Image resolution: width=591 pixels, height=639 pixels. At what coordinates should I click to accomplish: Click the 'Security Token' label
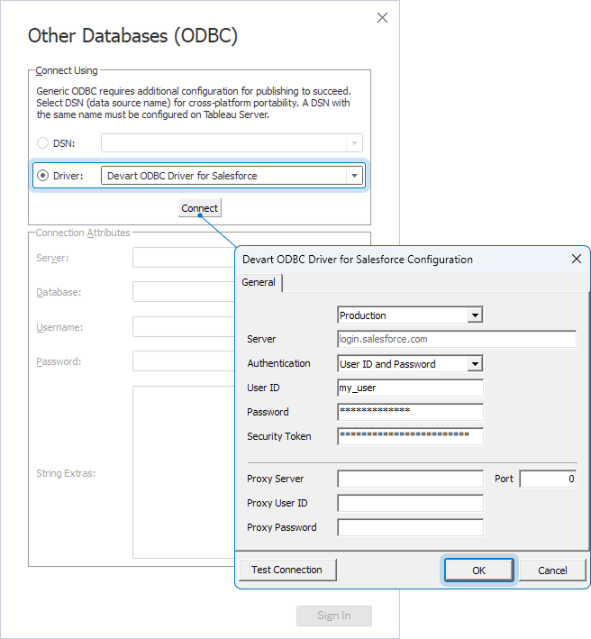click(x=279, y=436)
